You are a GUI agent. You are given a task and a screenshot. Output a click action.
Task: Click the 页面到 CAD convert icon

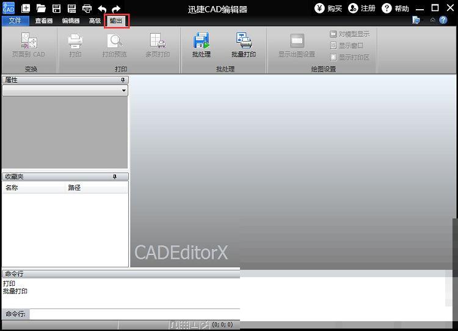click(29, 40)
